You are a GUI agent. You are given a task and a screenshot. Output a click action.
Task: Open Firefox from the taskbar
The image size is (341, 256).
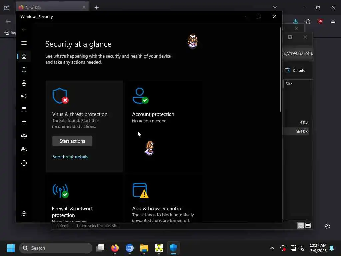115,248
